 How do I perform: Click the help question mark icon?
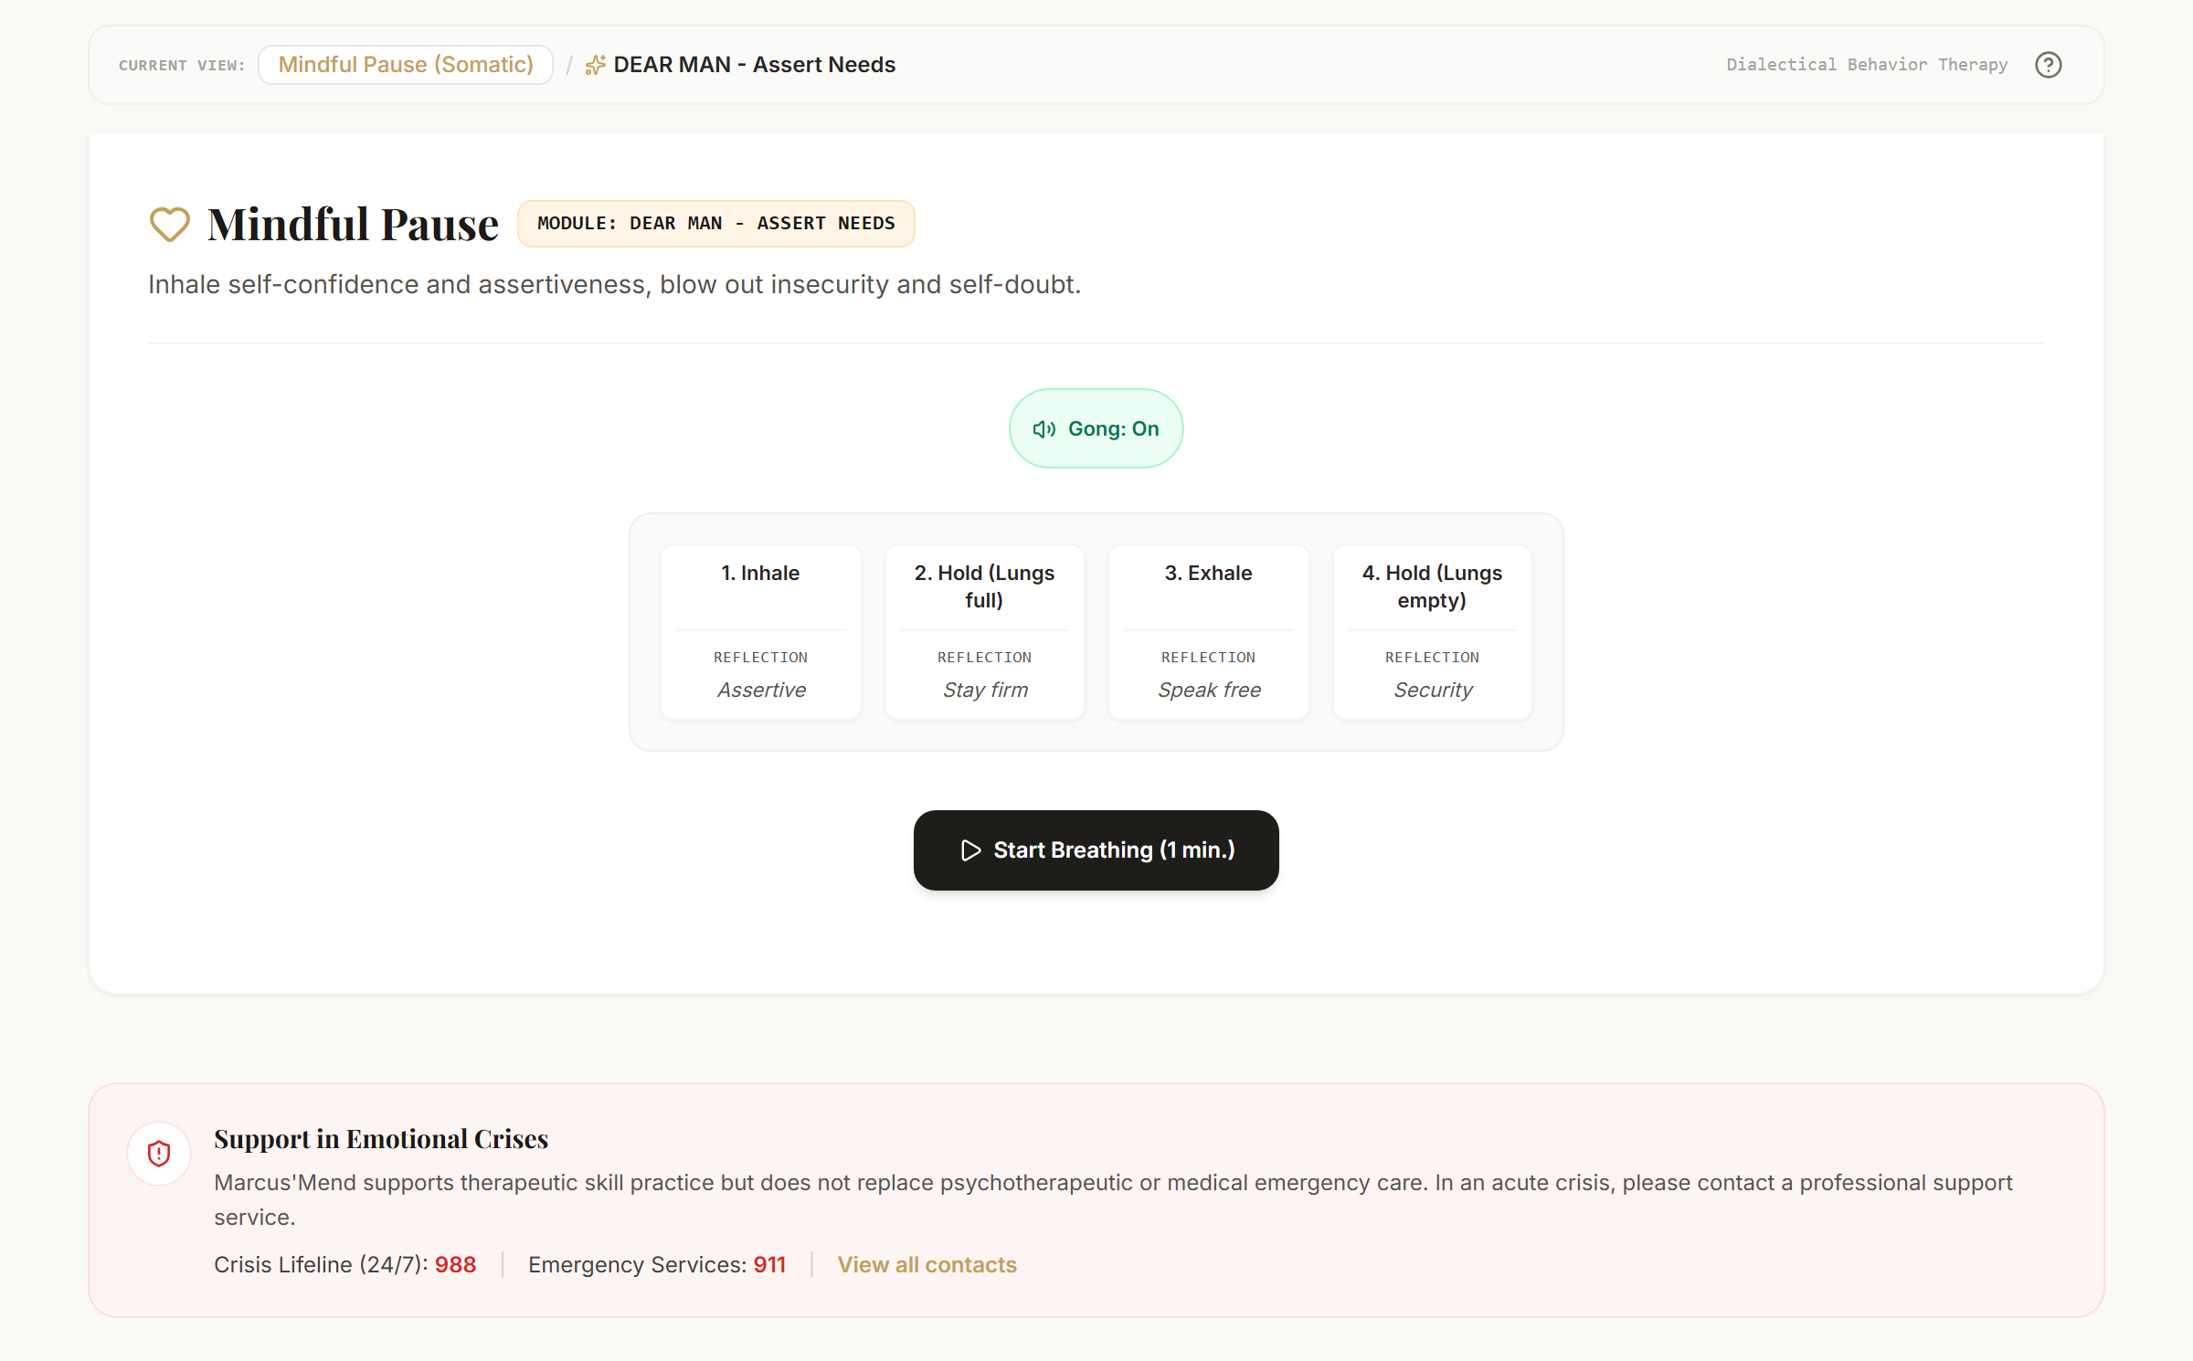(x=2048, y=65)
